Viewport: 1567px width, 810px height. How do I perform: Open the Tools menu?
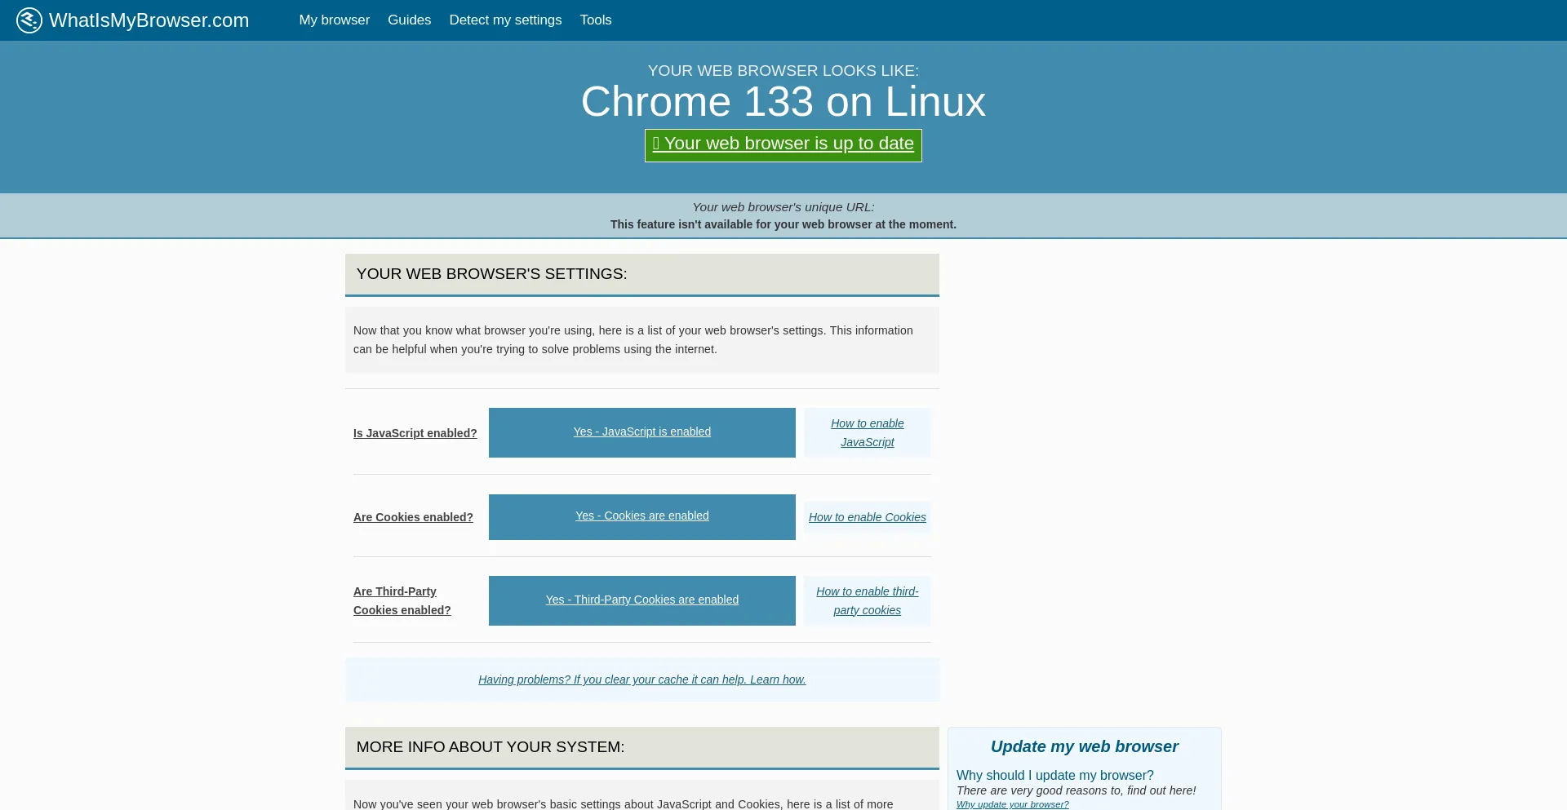[595, 20]
